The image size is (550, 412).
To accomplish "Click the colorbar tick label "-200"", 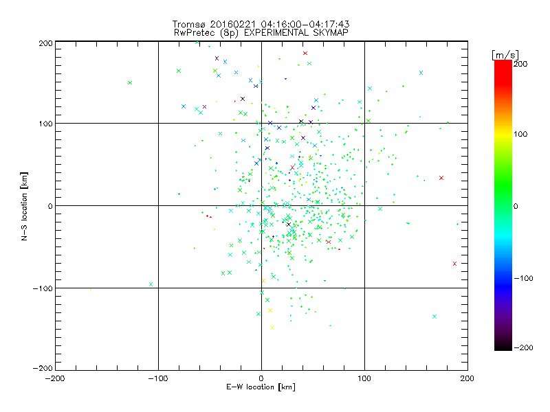I will pyautogui.click(x=523, y=347).
